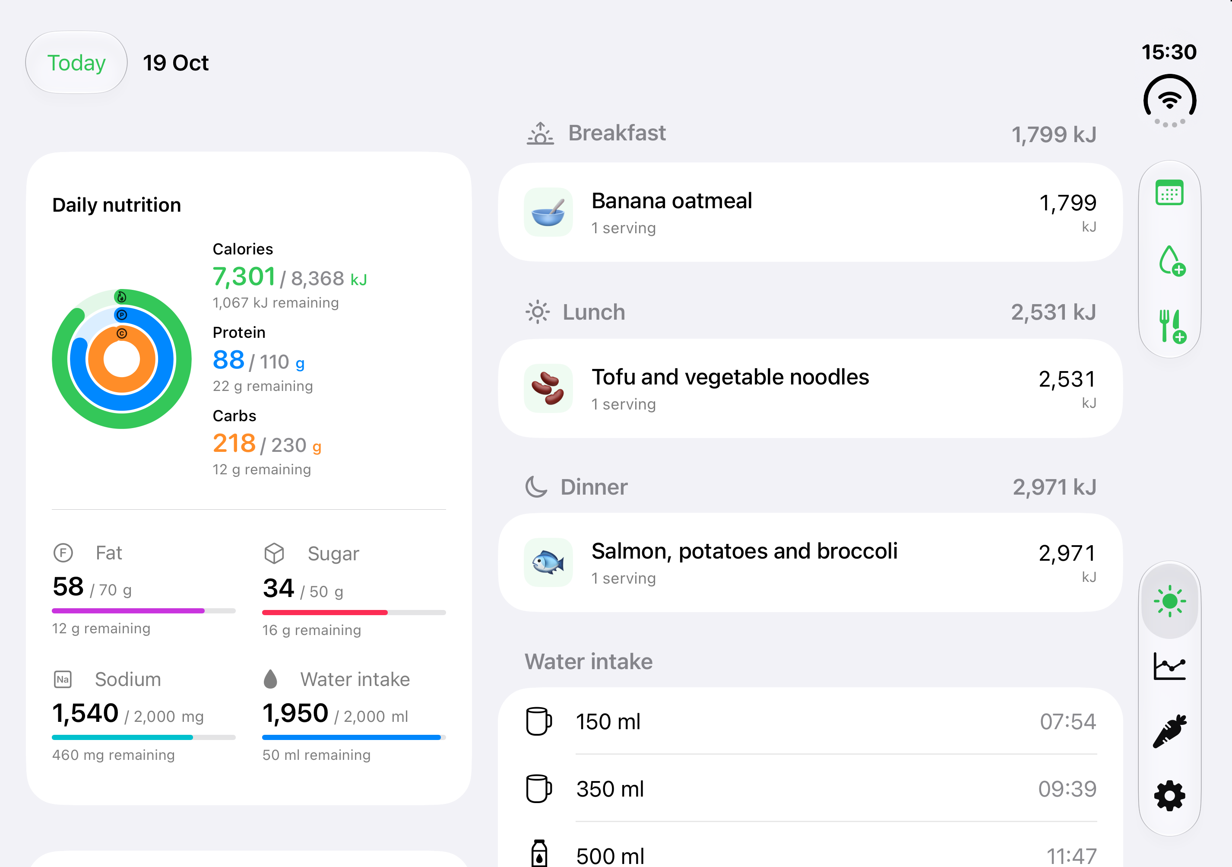Screen dimensions: 1232x867
Task: Select the Today sun tab icon
Action: click(x=1169, y=601)
